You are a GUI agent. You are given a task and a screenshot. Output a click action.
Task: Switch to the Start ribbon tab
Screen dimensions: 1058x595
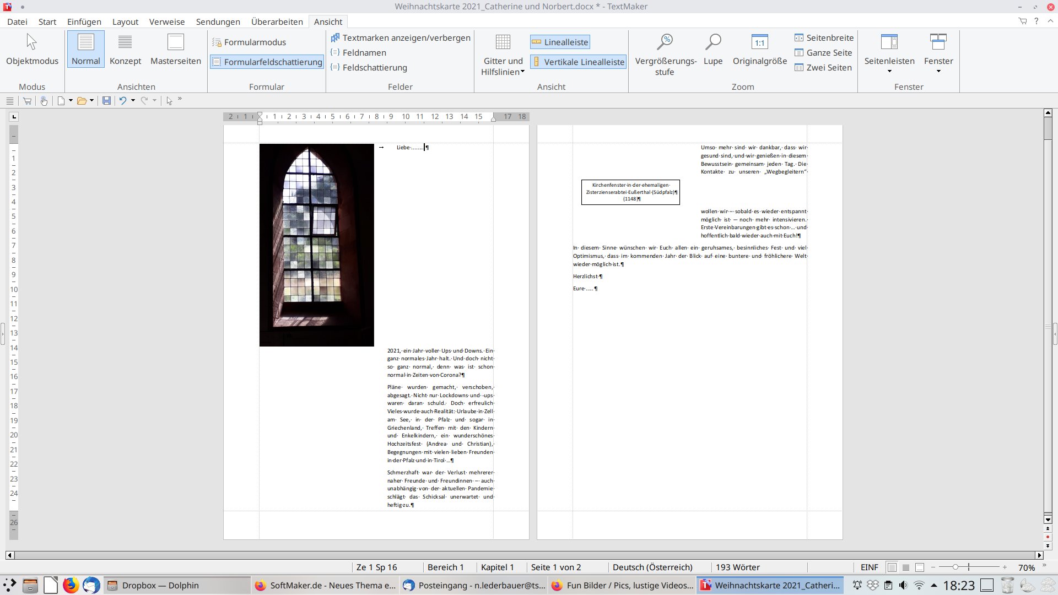tap(47, 21)
